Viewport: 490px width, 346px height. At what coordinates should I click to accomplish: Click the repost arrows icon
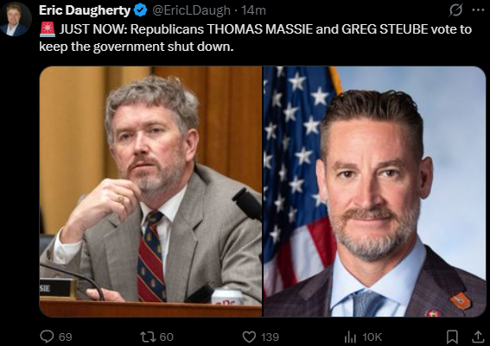[x=148, y=337]
